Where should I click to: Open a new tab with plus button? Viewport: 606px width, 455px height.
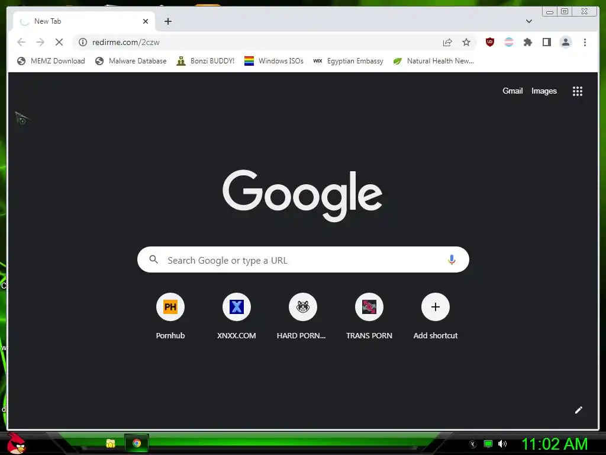click(x=167, y=21)
